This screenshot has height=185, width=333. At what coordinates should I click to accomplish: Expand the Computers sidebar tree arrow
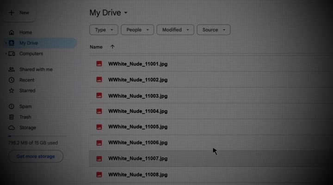pyautogui.click(x=6, y=54)
